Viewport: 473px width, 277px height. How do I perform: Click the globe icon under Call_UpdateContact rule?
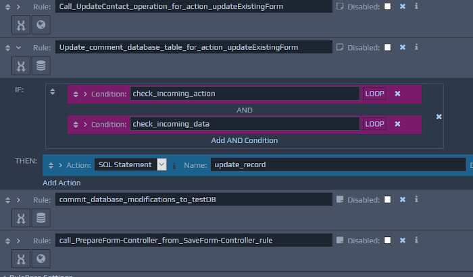pos(41,25)
